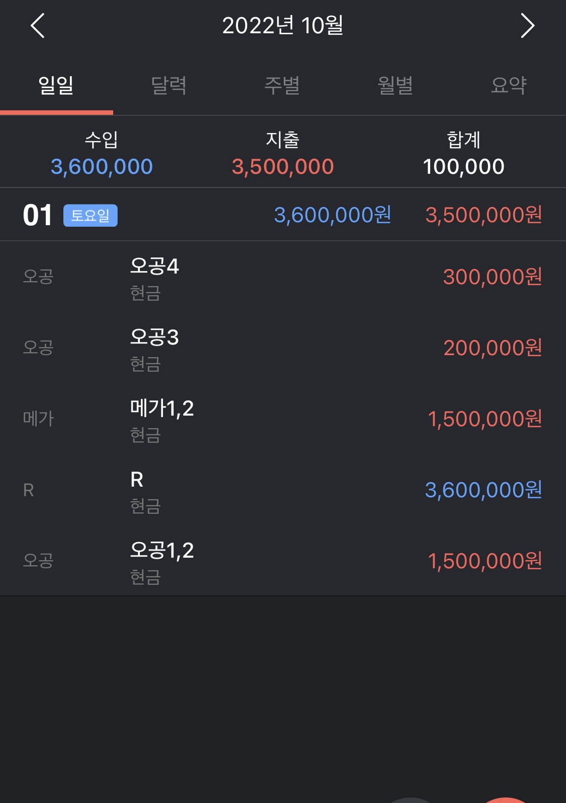
Task: Switch to the 달력 tab
Action: 170,86
